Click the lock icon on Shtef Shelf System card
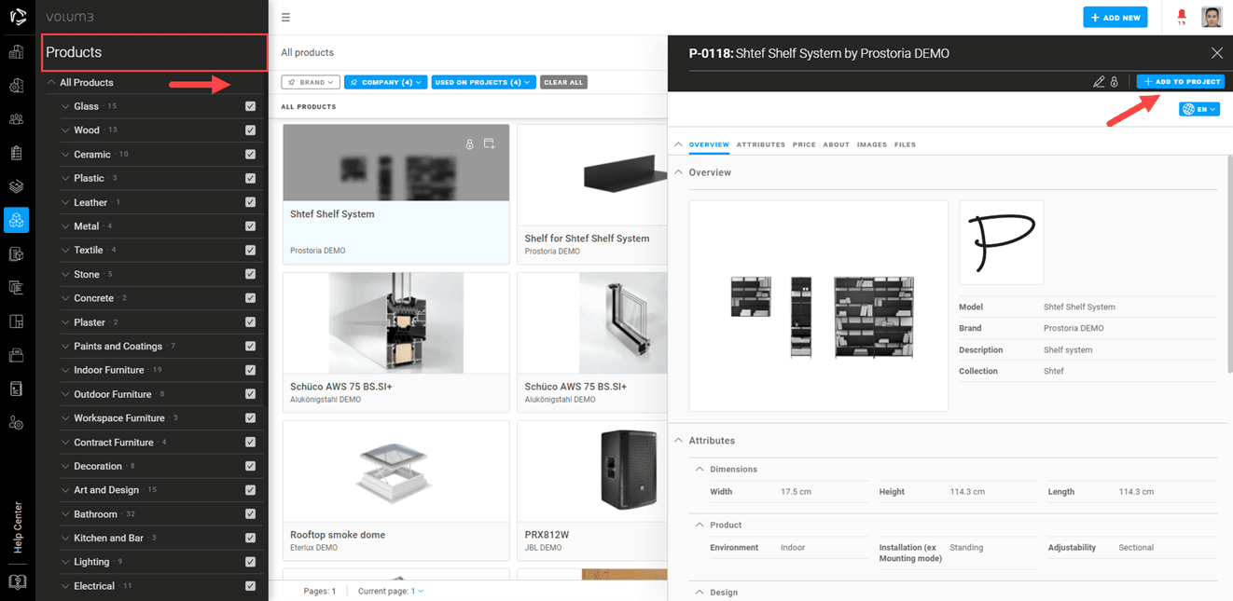The width and height of the screenshot is (1233, 601). coord(470,144)
